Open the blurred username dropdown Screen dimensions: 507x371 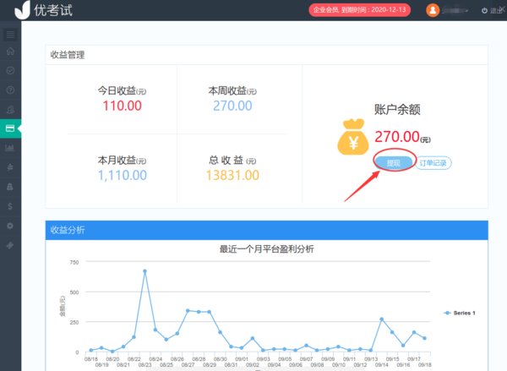[455, 11]
